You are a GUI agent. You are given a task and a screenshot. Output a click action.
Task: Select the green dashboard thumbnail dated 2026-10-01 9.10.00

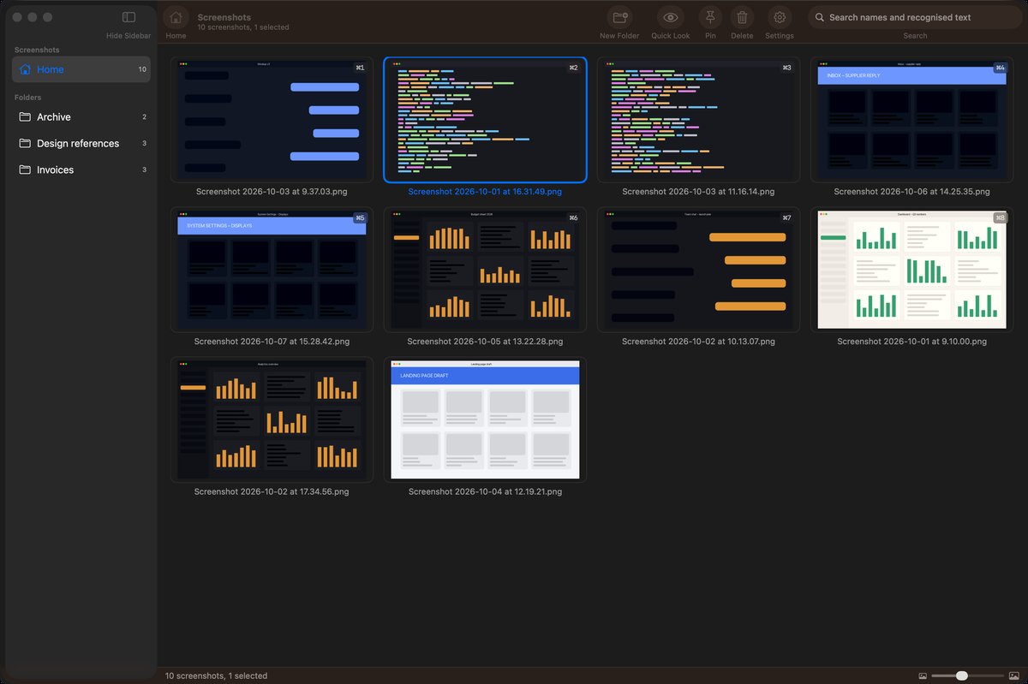coord(911,270)
